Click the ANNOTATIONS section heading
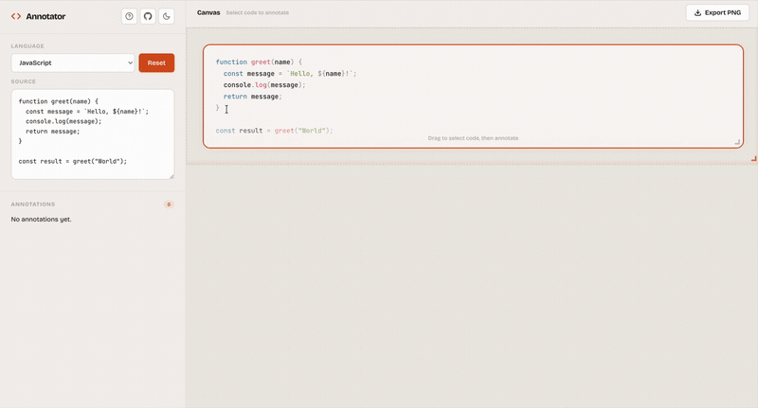758x408 pixels. (33, 204)
